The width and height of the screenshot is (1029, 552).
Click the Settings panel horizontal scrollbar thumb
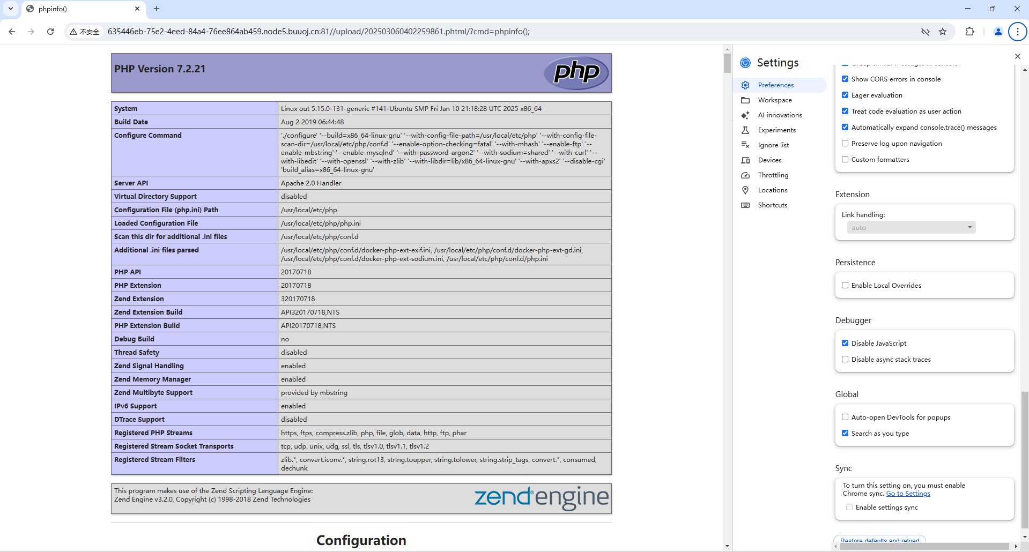[x=924, y=547]
